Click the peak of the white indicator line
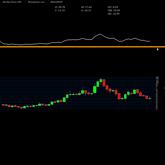Viewport: 165px width, 165px height. point(101,34)
